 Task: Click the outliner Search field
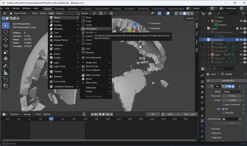[228, 13]
